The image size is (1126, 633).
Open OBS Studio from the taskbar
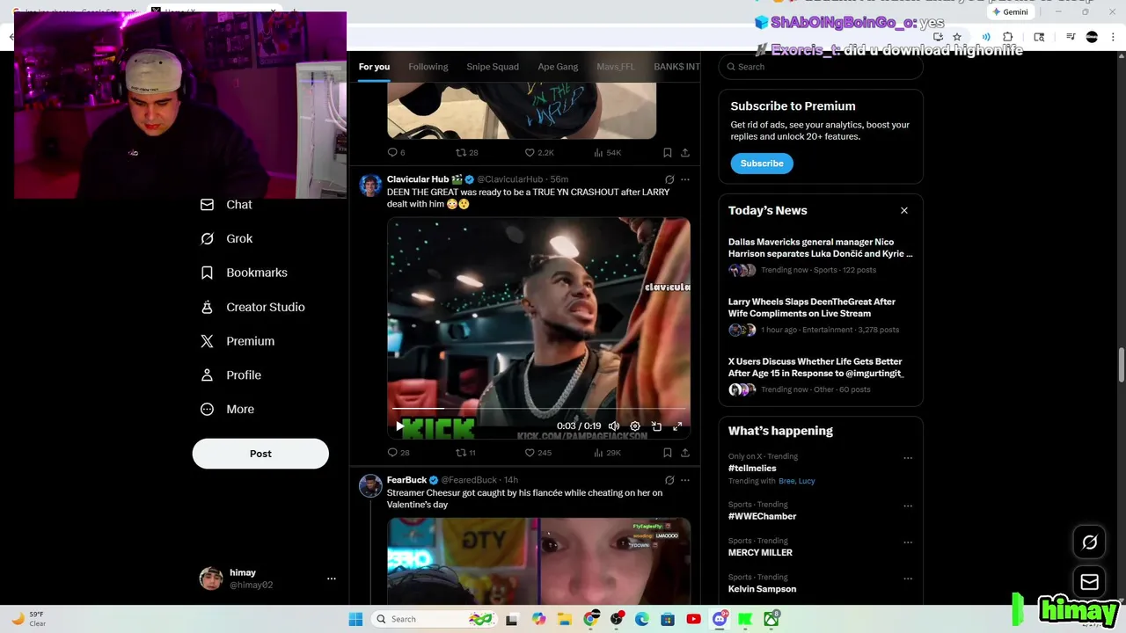(617, 619)
